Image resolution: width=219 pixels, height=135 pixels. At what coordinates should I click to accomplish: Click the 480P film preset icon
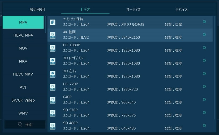(53, 126)
